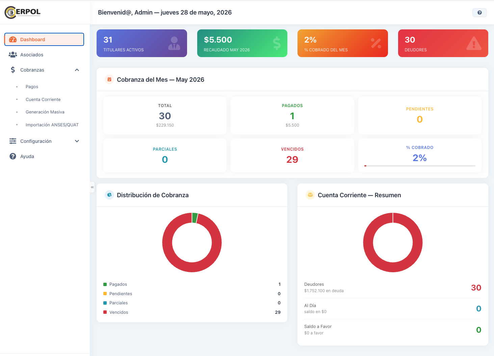
Task: Click the "Saldo a Favor" row
Action: coord(393,330)
